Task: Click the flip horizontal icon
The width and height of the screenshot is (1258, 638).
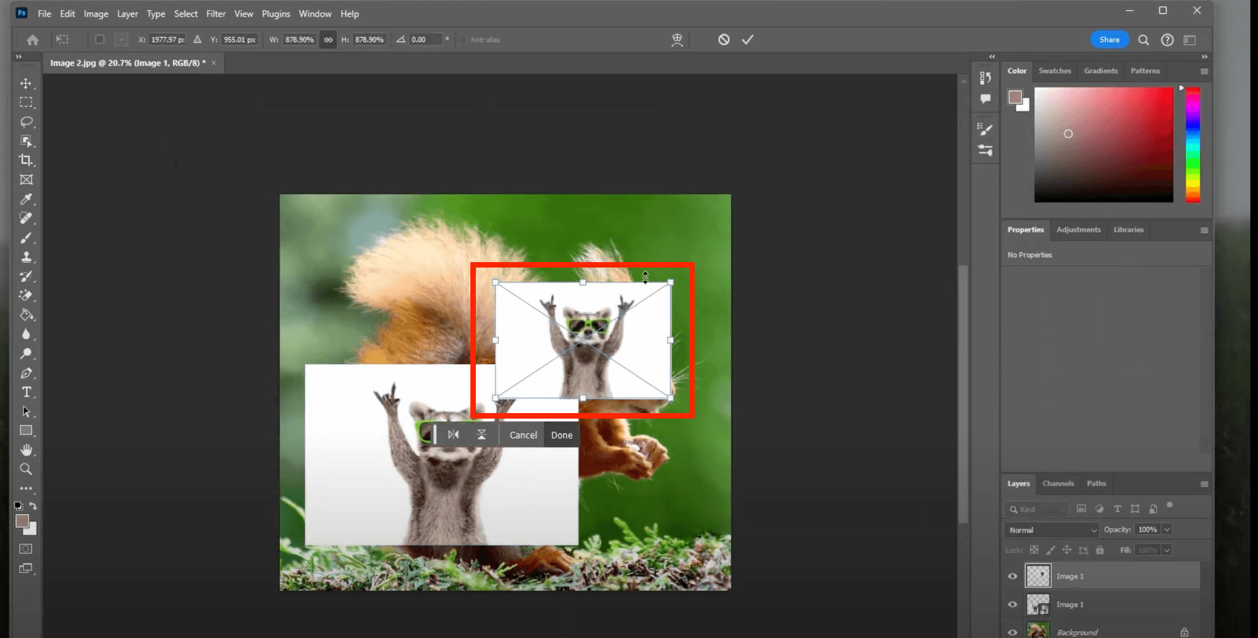Action: tap(453, 434)
